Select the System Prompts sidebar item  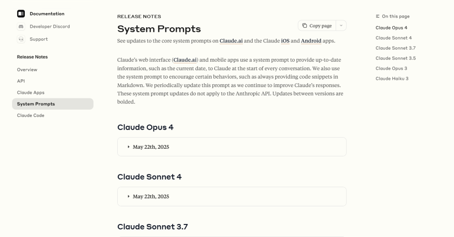point(36,104)
